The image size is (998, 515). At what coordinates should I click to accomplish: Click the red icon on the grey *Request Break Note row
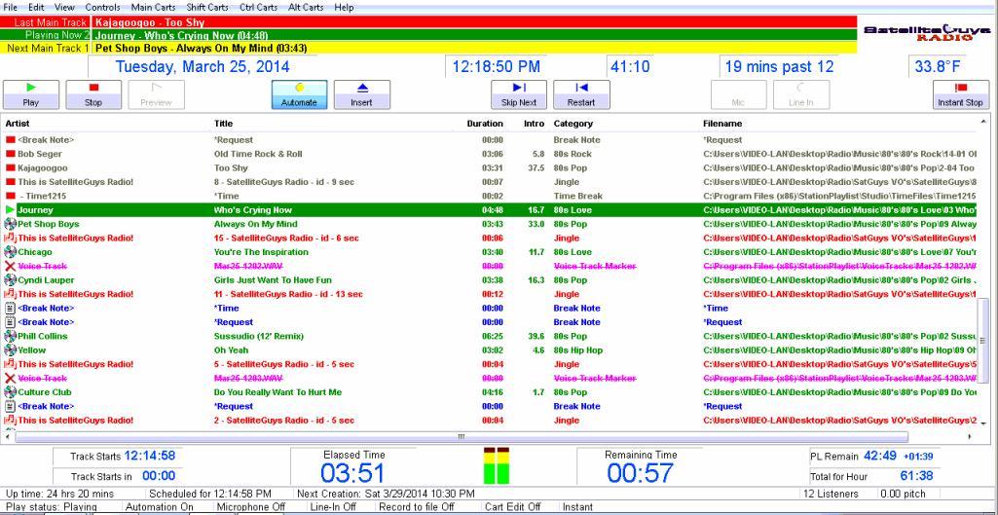(10, 139)
